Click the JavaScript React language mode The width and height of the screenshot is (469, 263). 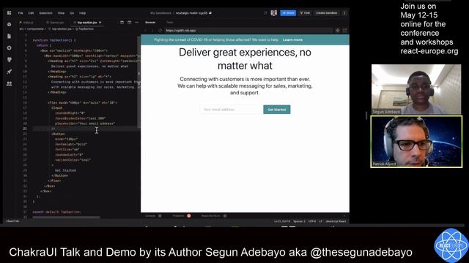tap(336, 221)
